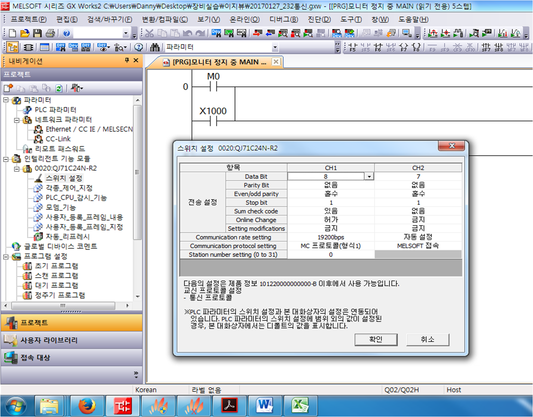Insert open contact with F5 icon
Viewport: 533px width, 417px height.
point(353,47)
